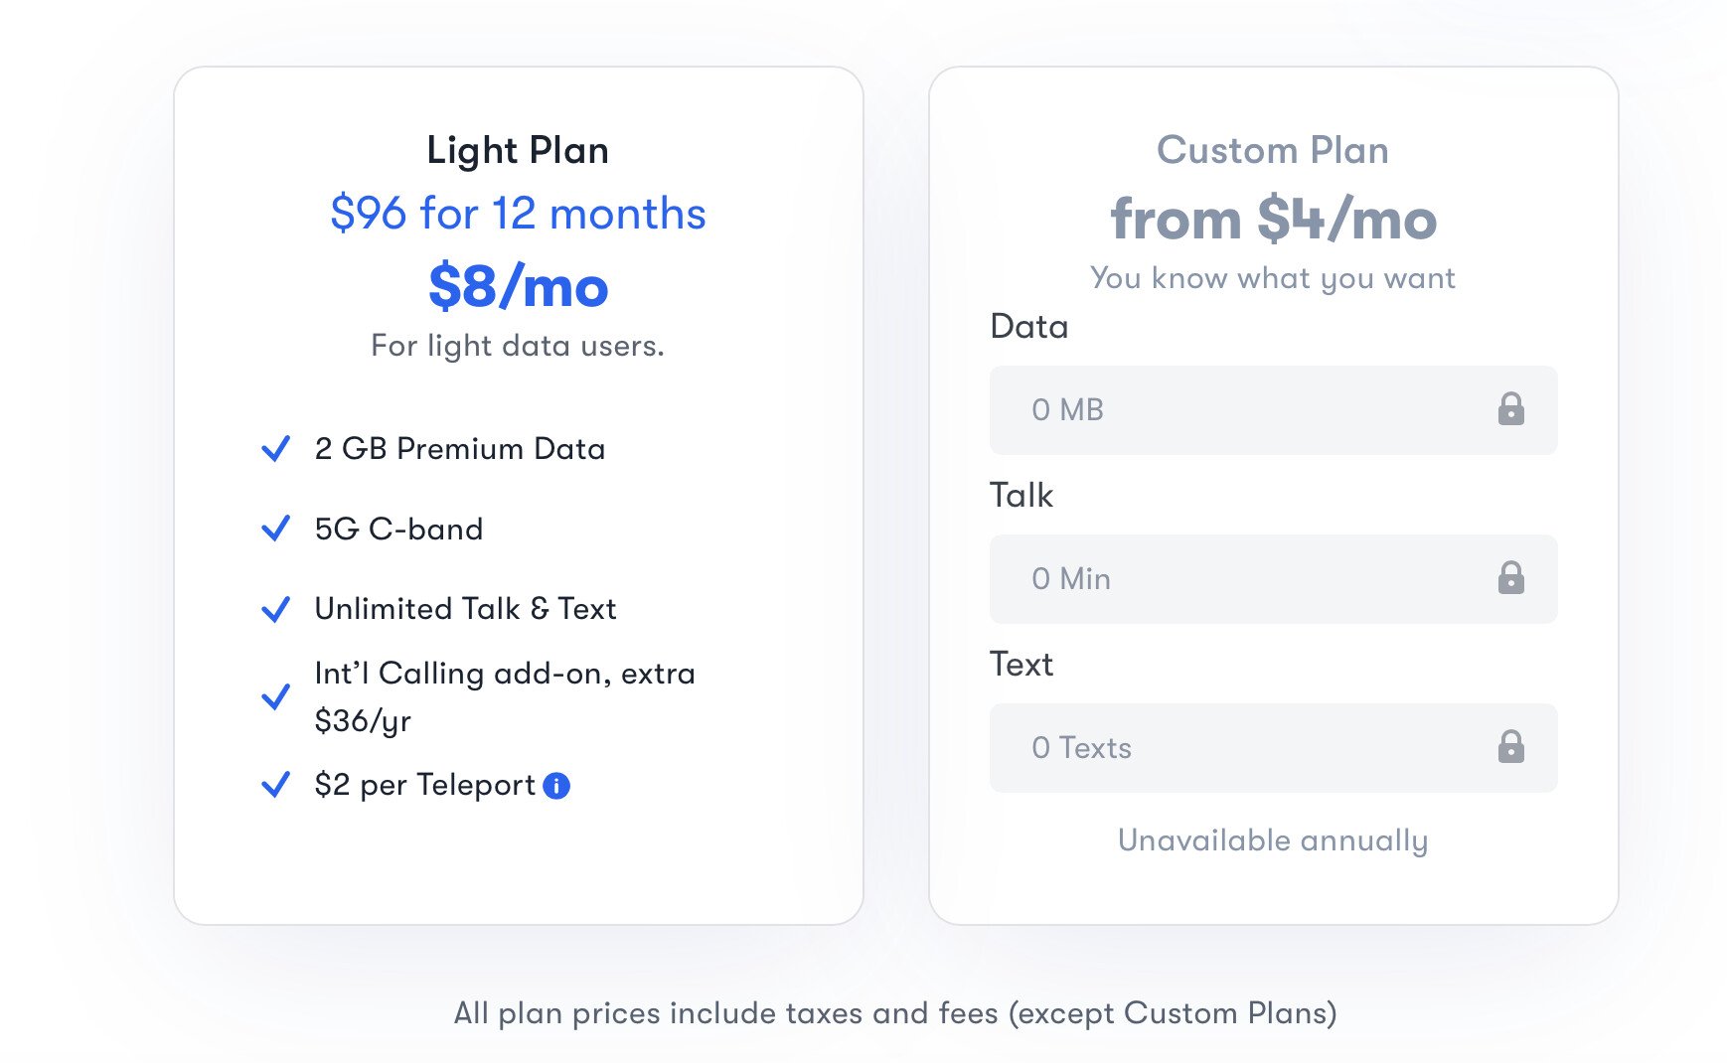Click checkmark beside 2 GB Premium Data
Screen dimensions: 1727x1063
(275, 449)
